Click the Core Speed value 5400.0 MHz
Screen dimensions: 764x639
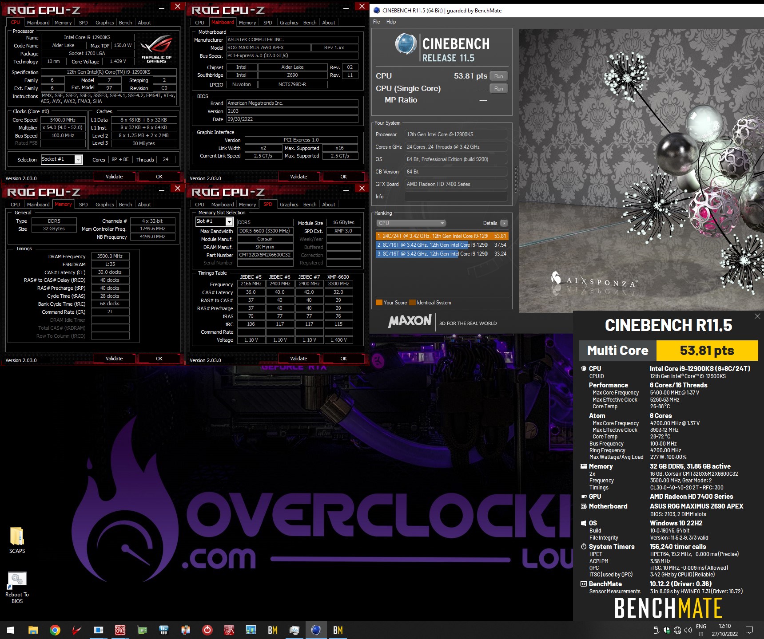(x=63, y=120)
